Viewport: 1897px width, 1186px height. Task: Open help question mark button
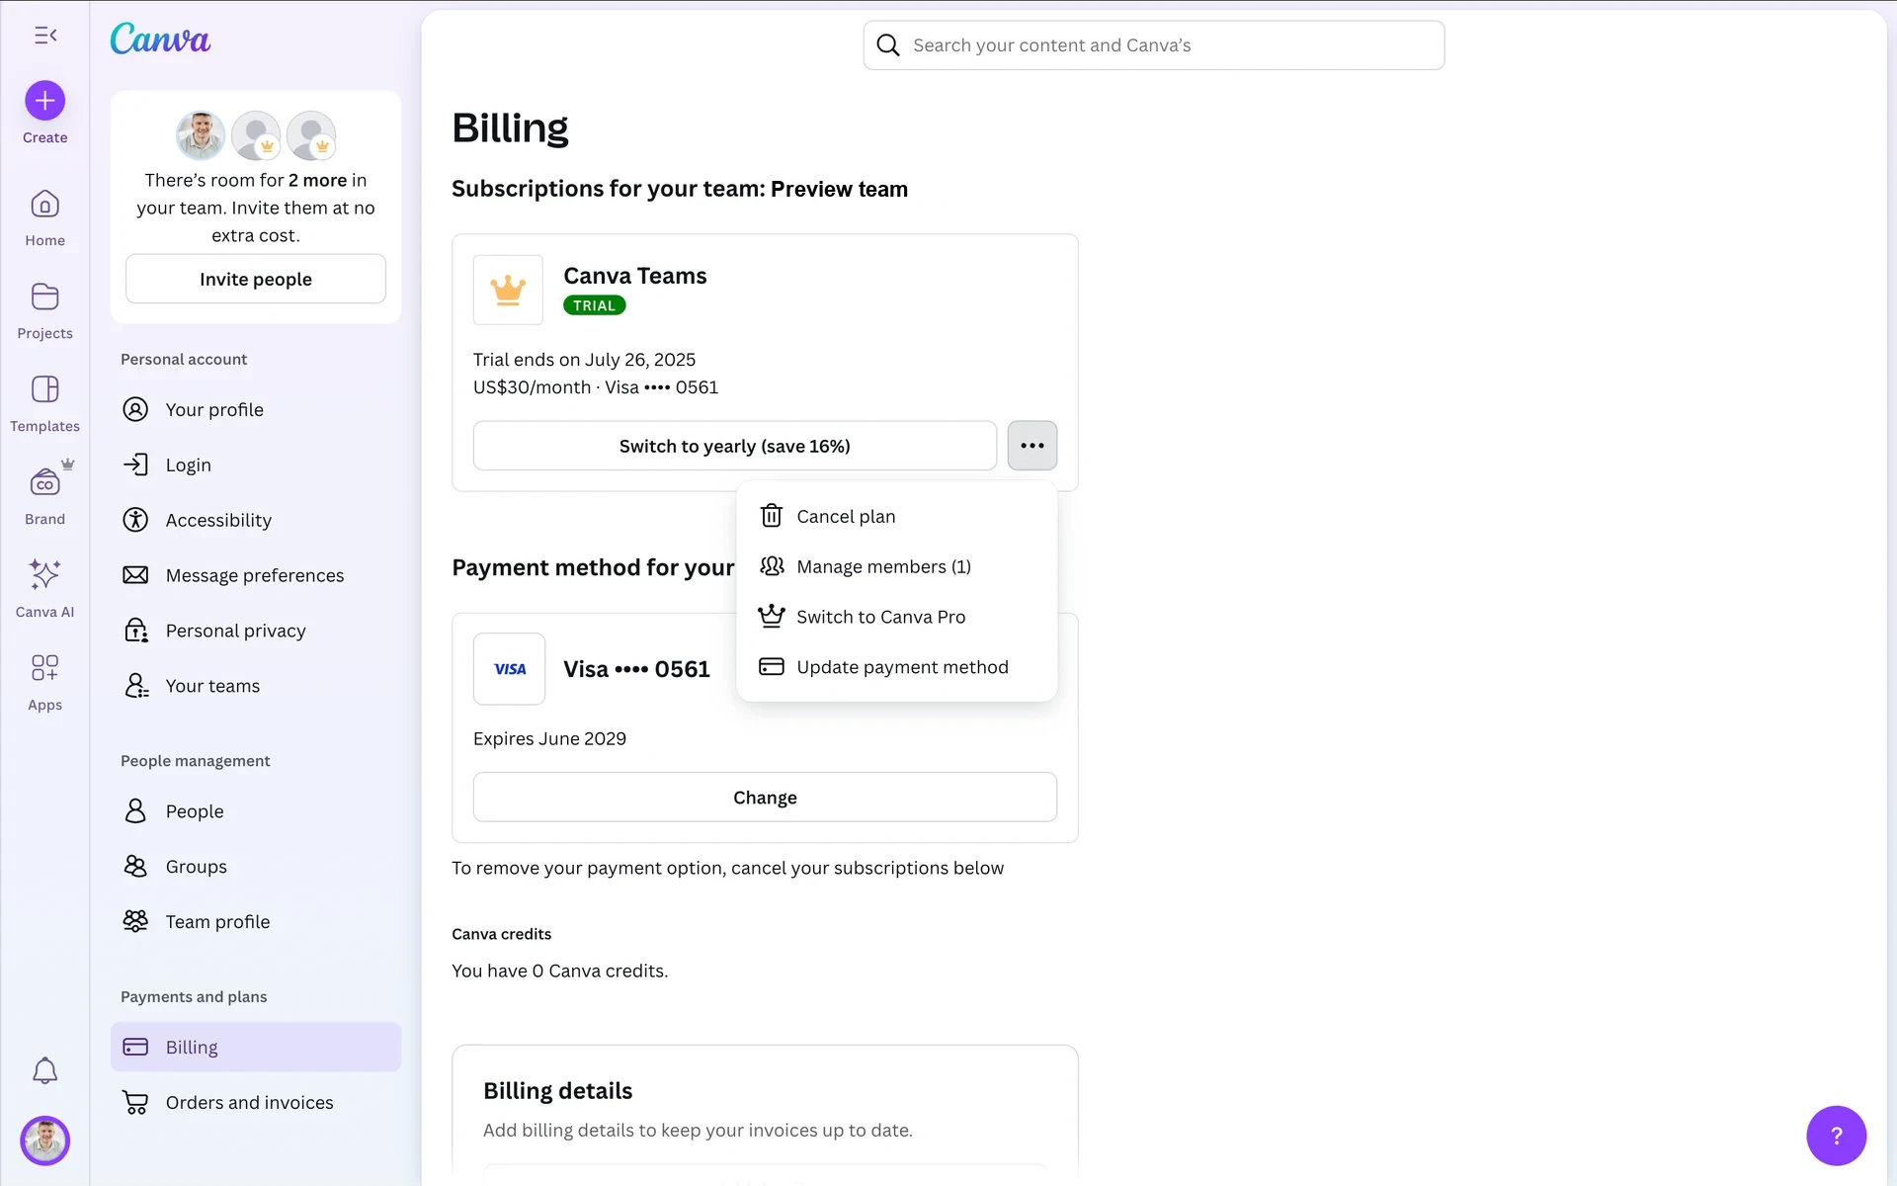1836,1136
